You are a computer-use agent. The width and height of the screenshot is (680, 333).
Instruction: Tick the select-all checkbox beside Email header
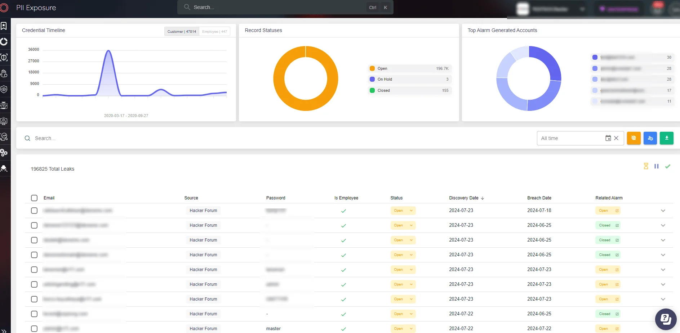click(34, 198)
